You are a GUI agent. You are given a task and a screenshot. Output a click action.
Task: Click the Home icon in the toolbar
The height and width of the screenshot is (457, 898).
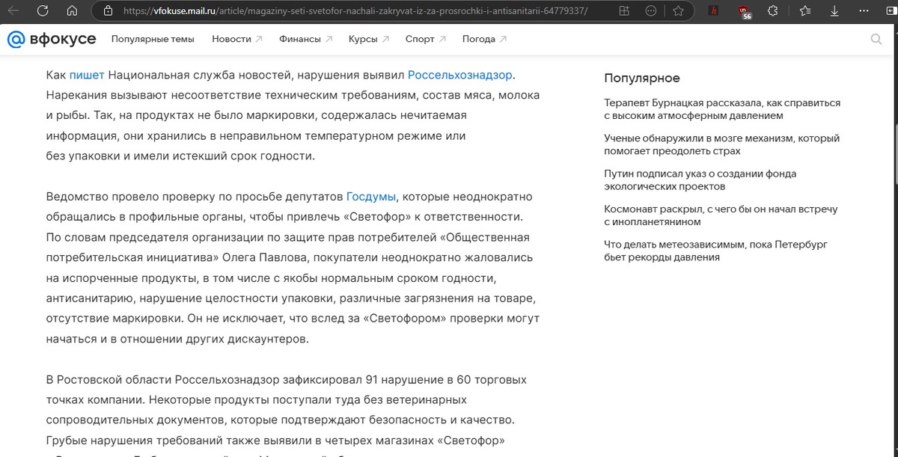pos(71,10)
